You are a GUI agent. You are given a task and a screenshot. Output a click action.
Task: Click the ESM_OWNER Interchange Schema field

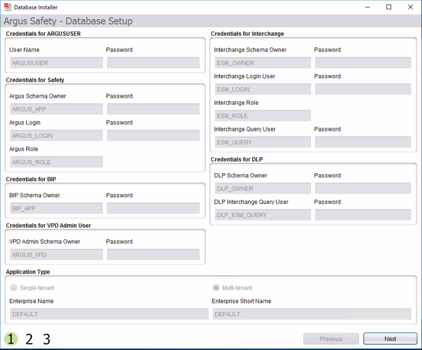262,63
